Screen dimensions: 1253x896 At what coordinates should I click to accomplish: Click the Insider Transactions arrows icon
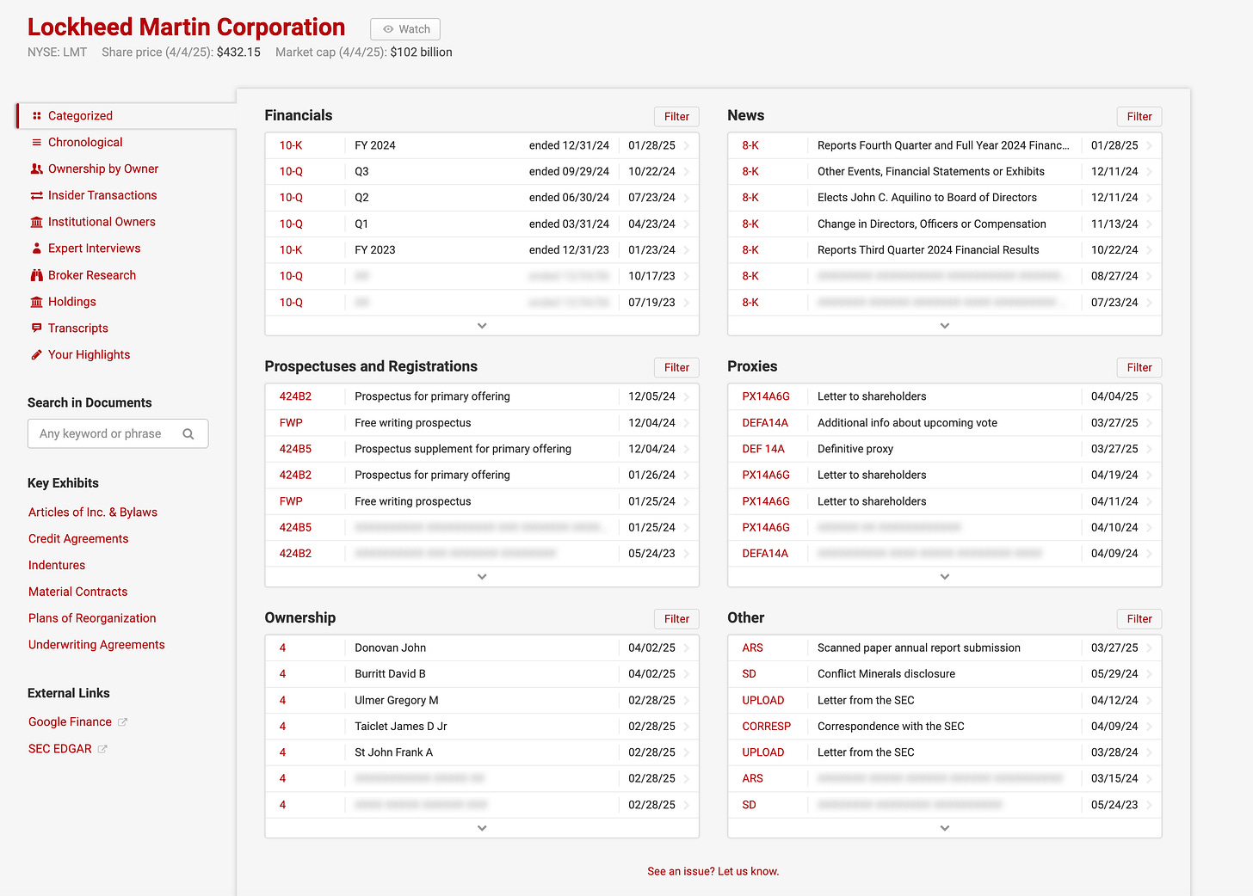(36, 196)
